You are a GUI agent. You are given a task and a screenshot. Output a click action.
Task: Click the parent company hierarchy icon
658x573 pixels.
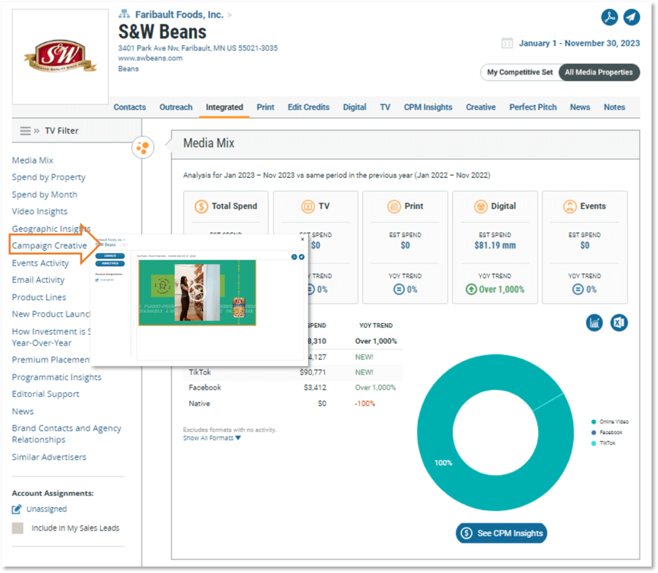click(x=124, y=14)
